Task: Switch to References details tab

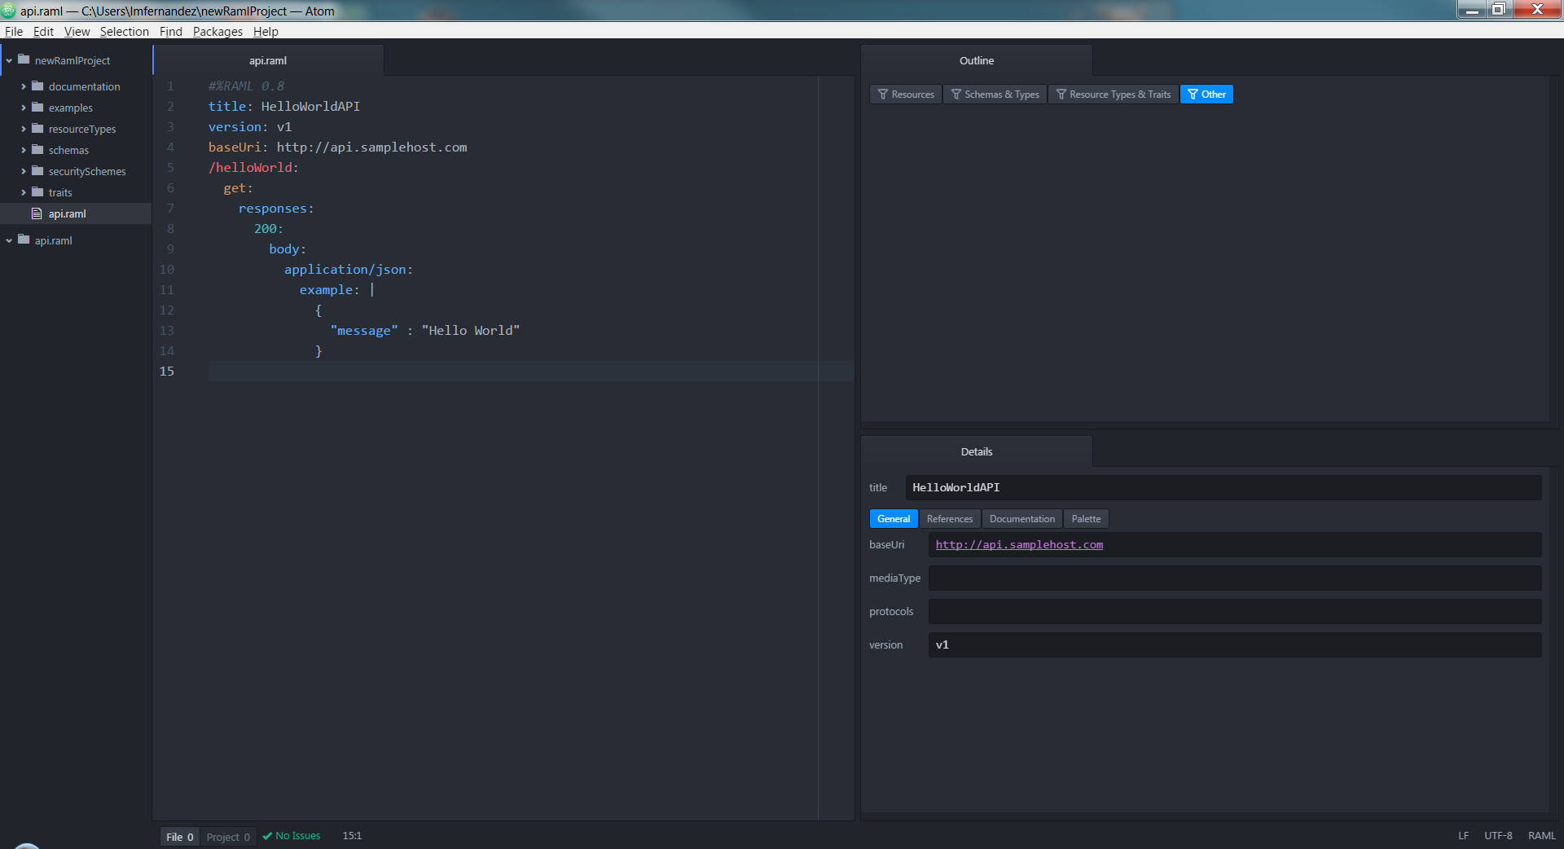Action: click(949, 519)
